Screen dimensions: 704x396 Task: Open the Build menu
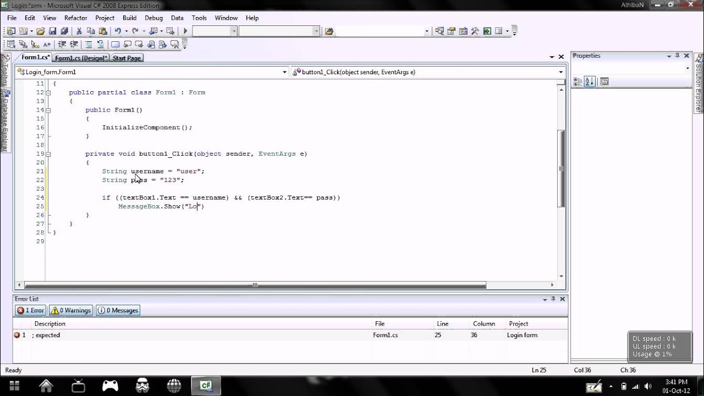click(130, 18)
